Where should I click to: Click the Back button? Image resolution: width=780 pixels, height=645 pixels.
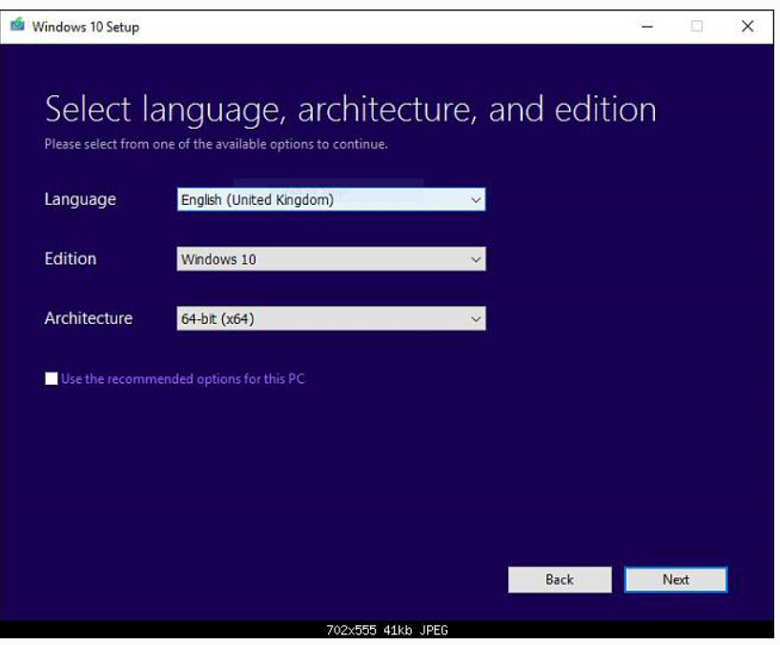[560, 579]
